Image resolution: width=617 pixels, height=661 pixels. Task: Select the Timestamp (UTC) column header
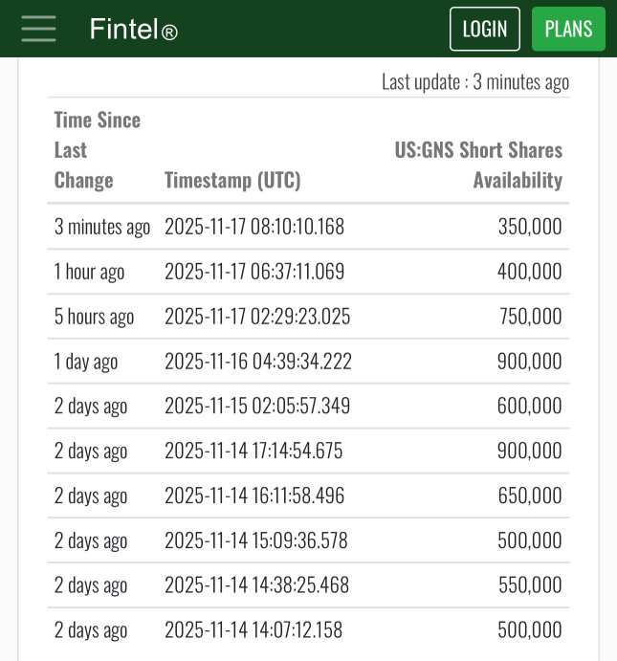click(x=232, y=180)
